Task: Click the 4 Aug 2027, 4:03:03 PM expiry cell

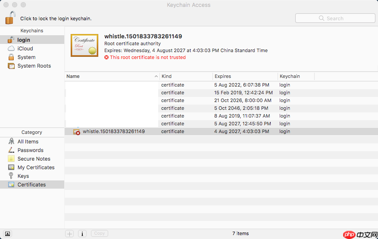Action: point(241,131)
